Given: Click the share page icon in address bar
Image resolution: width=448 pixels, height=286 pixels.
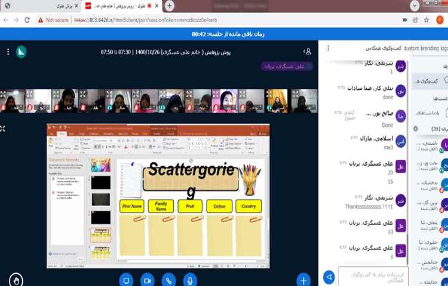Looking at the screenshot, I should (x=415, y=20).
